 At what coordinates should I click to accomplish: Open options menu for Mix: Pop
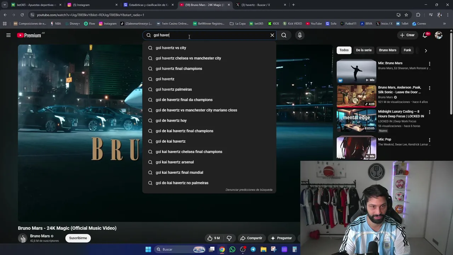430,140
